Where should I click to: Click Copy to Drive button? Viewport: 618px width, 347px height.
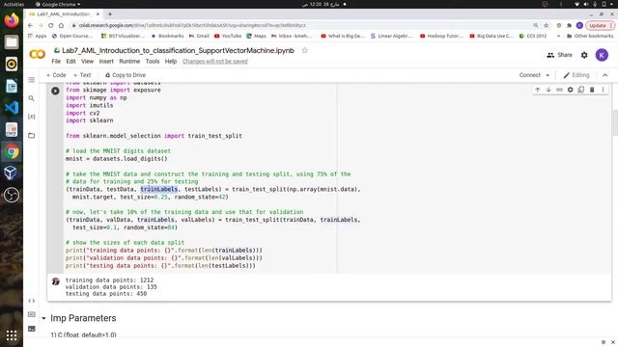pos(126,75)
